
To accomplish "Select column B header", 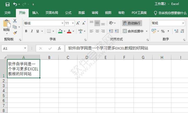I will pyautogui.click(x=49, y=57).
